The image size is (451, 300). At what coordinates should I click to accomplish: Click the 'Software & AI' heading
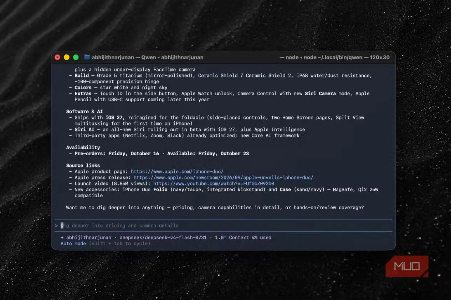84,112
